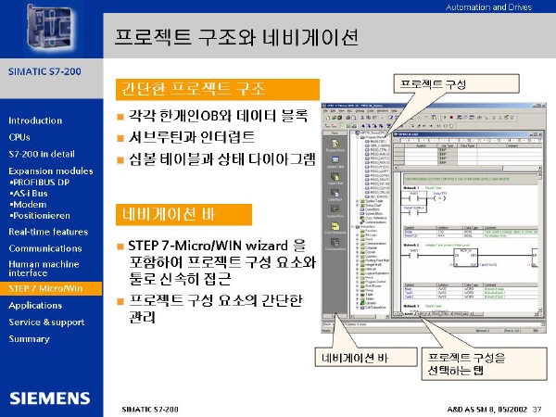Screen dimensions: 556x417
Task: Go to the AS-i Bus subsection
Action: 29,194
